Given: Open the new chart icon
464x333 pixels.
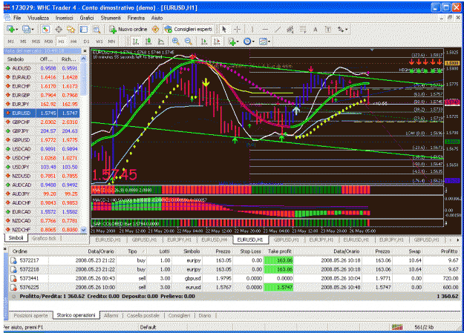Looking at the screenshot, I should [x=10, y=29].
